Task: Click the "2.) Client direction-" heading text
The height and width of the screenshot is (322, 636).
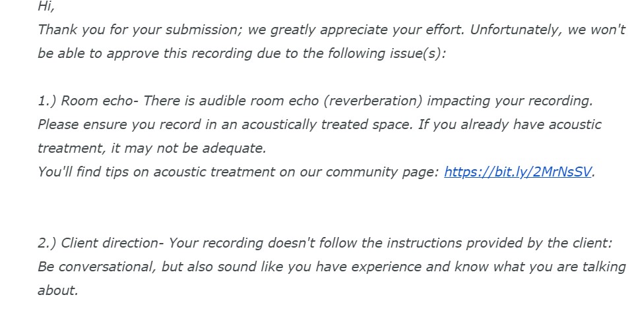Action: pyautogui.click(x=100, y=243)
